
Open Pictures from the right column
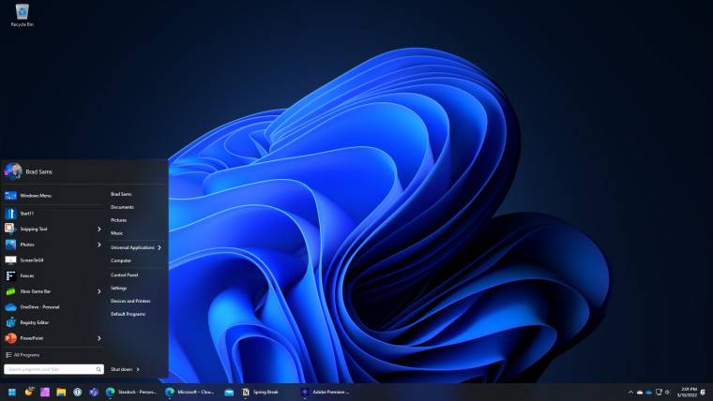click(119, 220)
